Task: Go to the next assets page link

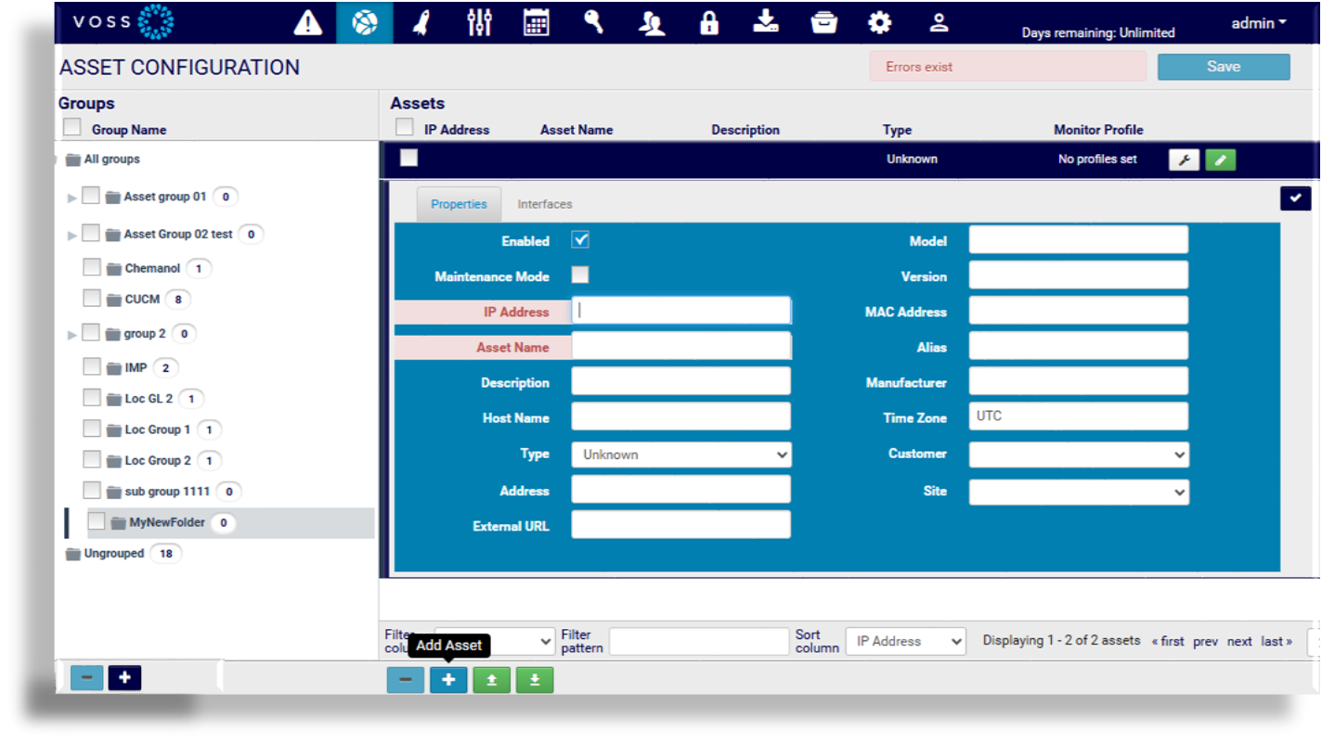Action: coord(1239,641)
